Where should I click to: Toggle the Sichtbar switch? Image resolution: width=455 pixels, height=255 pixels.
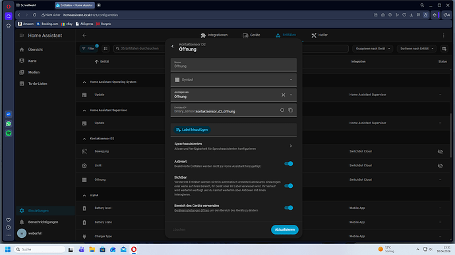coord(288,185)
